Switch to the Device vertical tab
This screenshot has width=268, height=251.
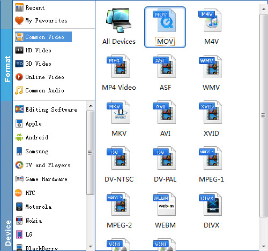(x=6, y=176)
